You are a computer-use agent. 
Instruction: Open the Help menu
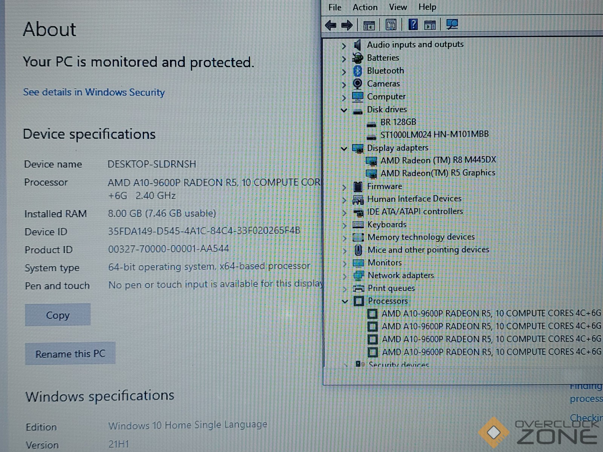[x=427, y=7]
